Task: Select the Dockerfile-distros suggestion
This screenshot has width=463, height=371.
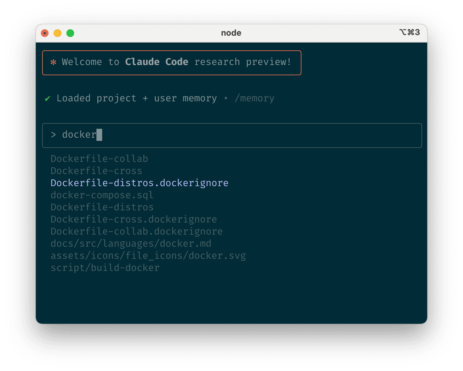Action: [x=102, y=207]
